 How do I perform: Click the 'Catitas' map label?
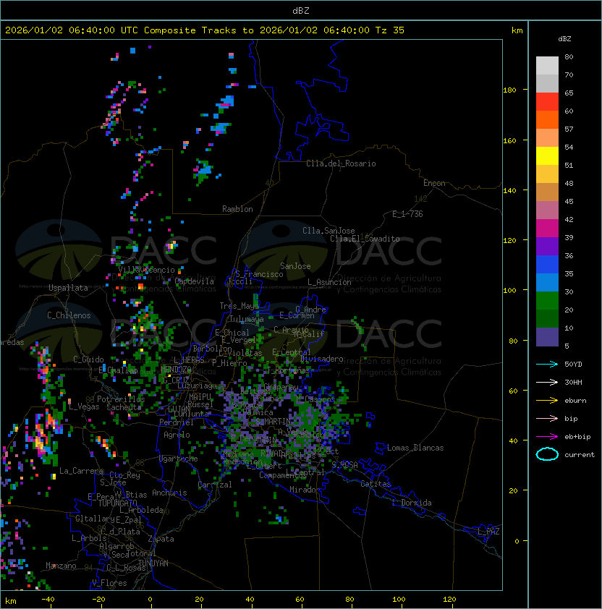(376, 484)
